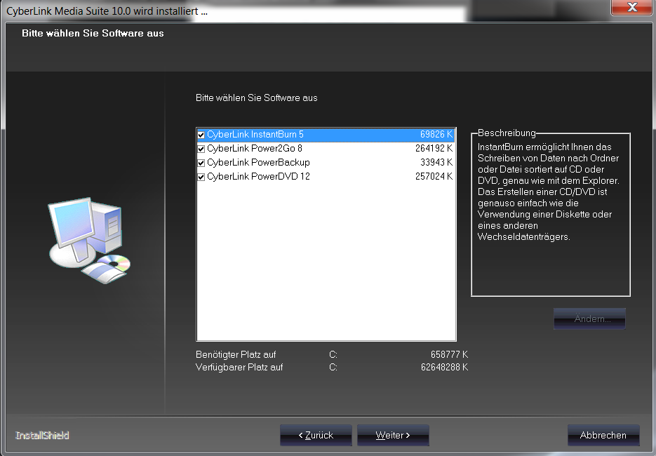Toggle the CyberLink PowerDVD 12 checkbox
The height and width of the screenshot is (456, 656).
pyautogui.click(x=201, y=177)
